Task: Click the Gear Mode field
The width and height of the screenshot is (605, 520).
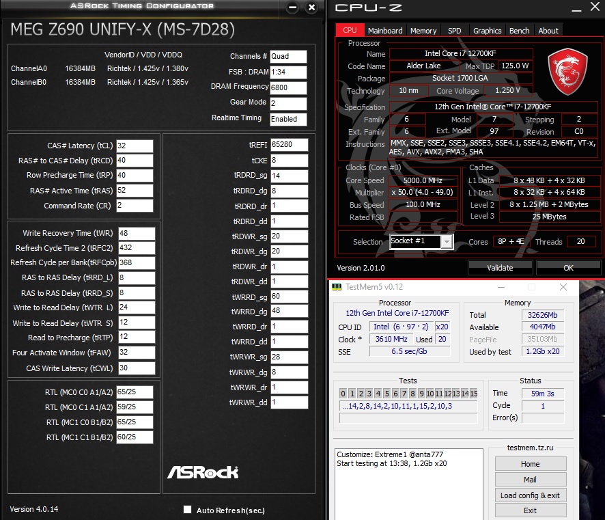Action: point(288,103)
